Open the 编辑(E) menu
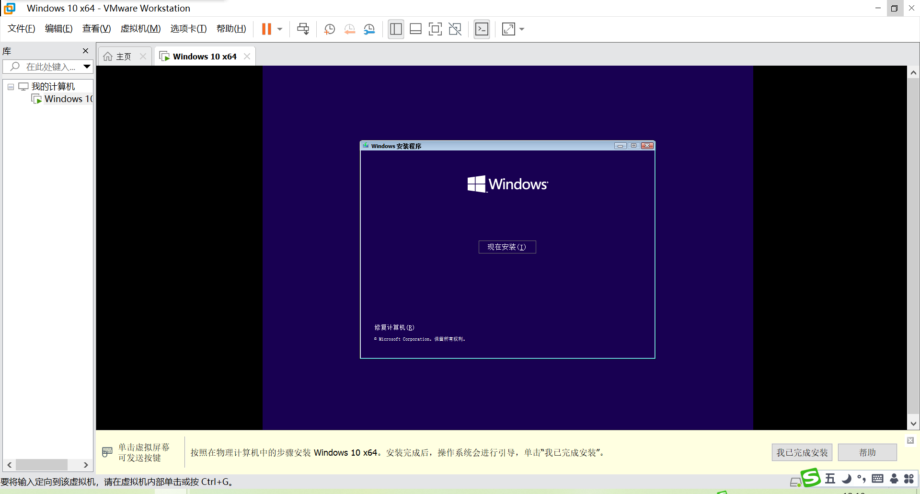This screenshot has width=920, height=494. 59,29
